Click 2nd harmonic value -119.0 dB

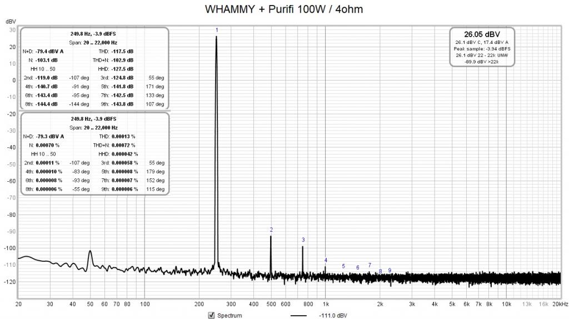click(x=47, y=78)
